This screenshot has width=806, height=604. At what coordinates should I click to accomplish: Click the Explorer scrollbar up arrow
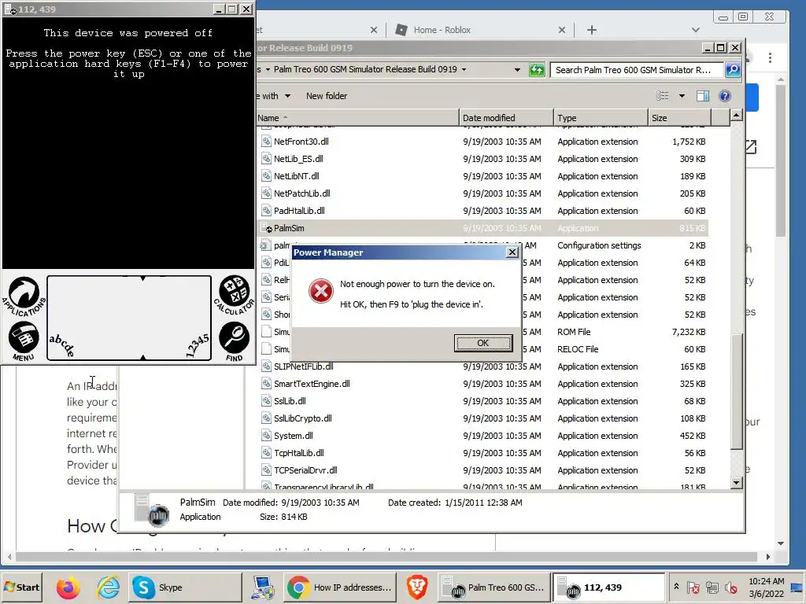tap(736, 115)
